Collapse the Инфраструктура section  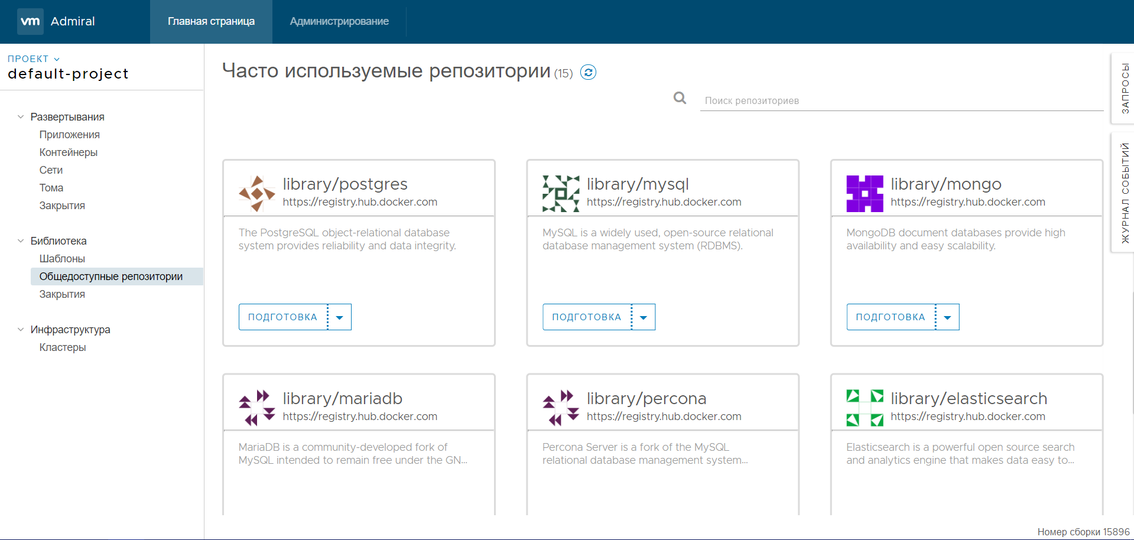point(21,330)
